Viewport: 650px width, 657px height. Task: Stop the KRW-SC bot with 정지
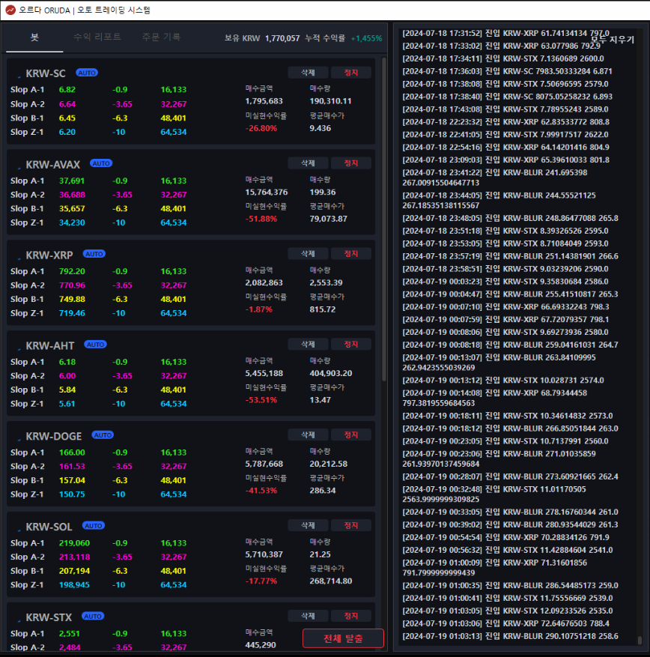(x=351, y=73)
